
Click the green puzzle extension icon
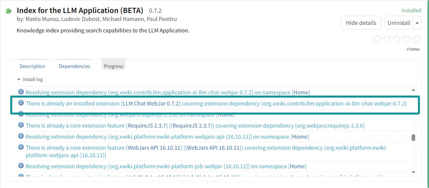point(8,11)
